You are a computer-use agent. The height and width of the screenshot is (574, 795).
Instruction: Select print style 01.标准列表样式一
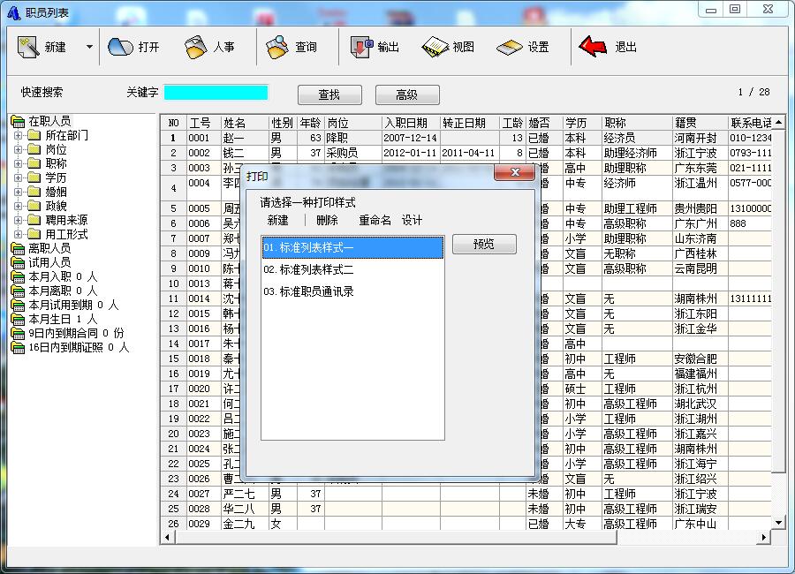(x=352, y=247)
